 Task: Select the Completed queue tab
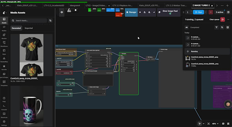[x=194, y=27]
